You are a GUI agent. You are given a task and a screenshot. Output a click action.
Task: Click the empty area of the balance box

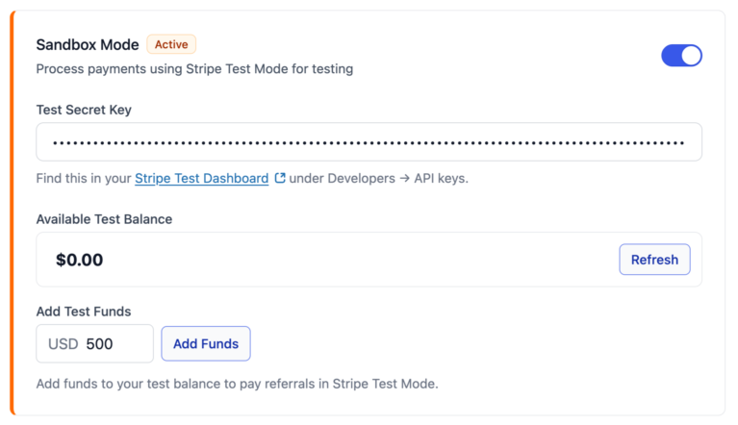pyautogui.click(x=358, y=260)
